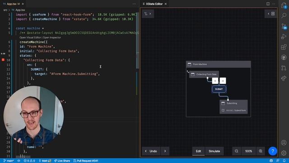Open the Manage settings gear
The image size is (289, 163).
click(x=284, y=153)
